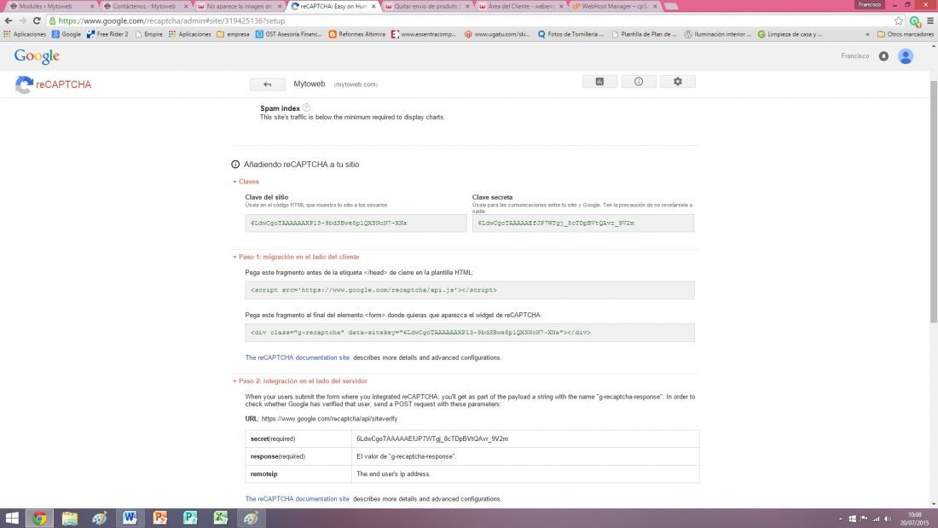Open the site info icon button
Screen dimensions: 938x528
click(x=639, y=81)
